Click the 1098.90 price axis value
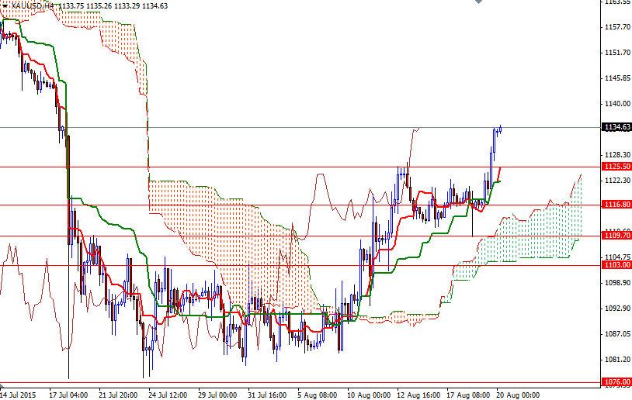The image size is (632, 400). click(x=617, y=283)
